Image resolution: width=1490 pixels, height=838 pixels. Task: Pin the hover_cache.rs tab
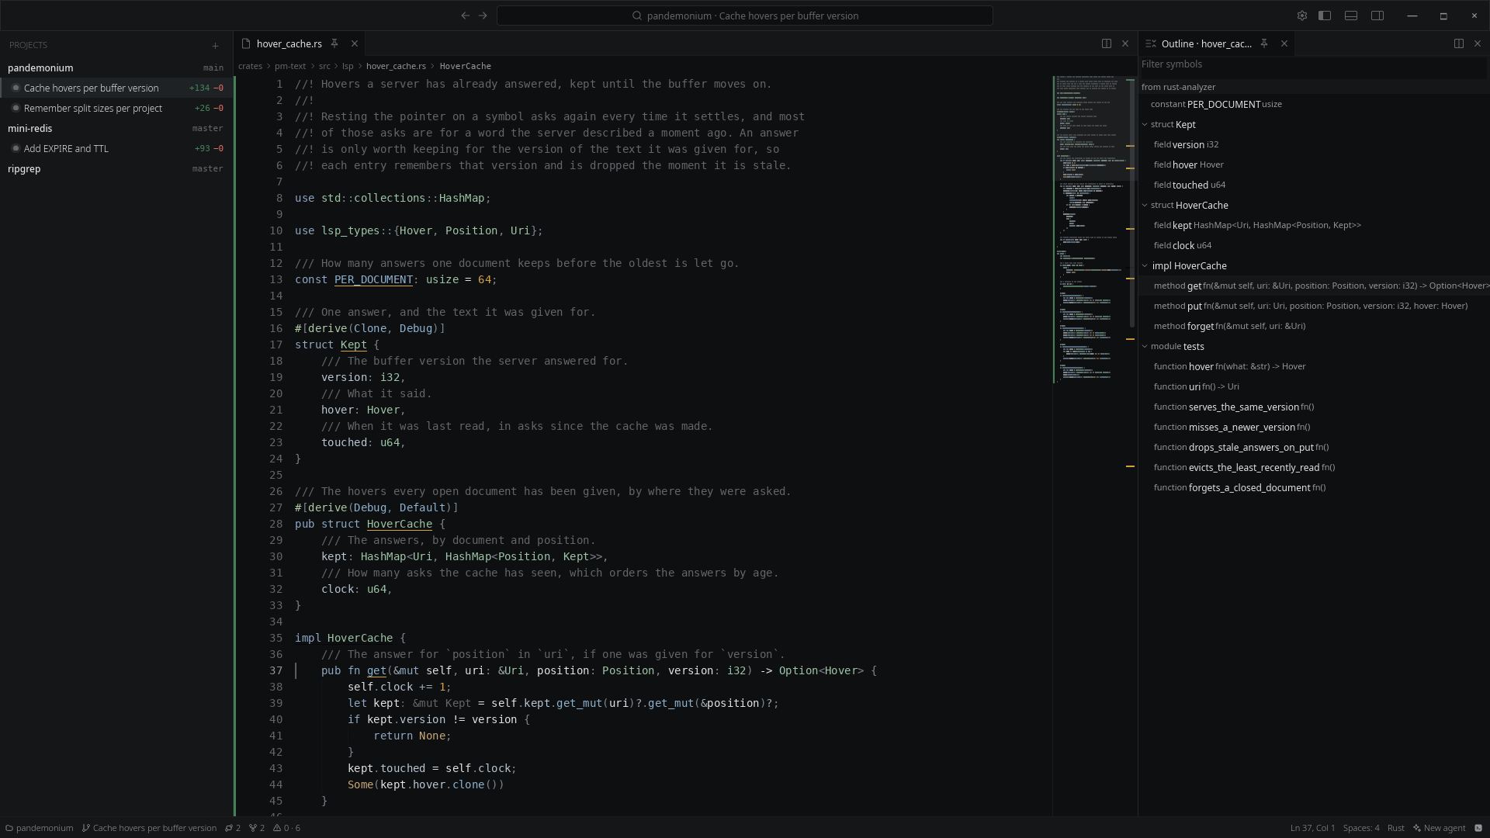tap(334, 43)
